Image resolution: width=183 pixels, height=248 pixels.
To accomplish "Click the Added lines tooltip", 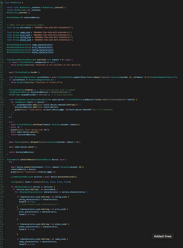I will 163,236.
